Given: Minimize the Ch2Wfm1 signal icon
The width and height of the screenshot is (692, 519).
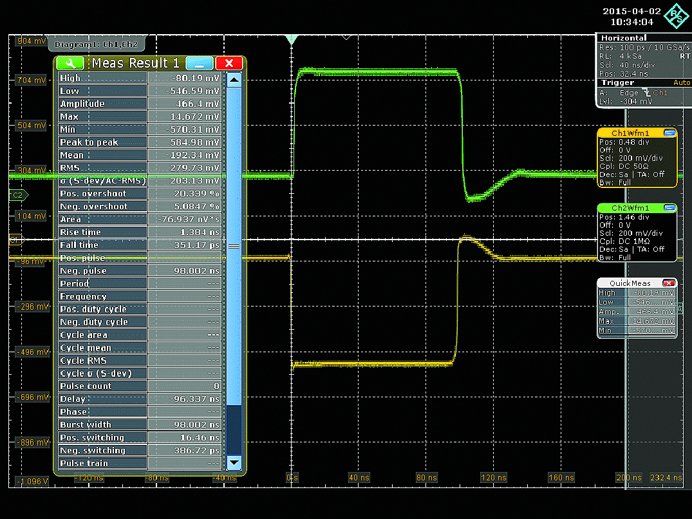Looking at the screenshot, I should [669, 208].
